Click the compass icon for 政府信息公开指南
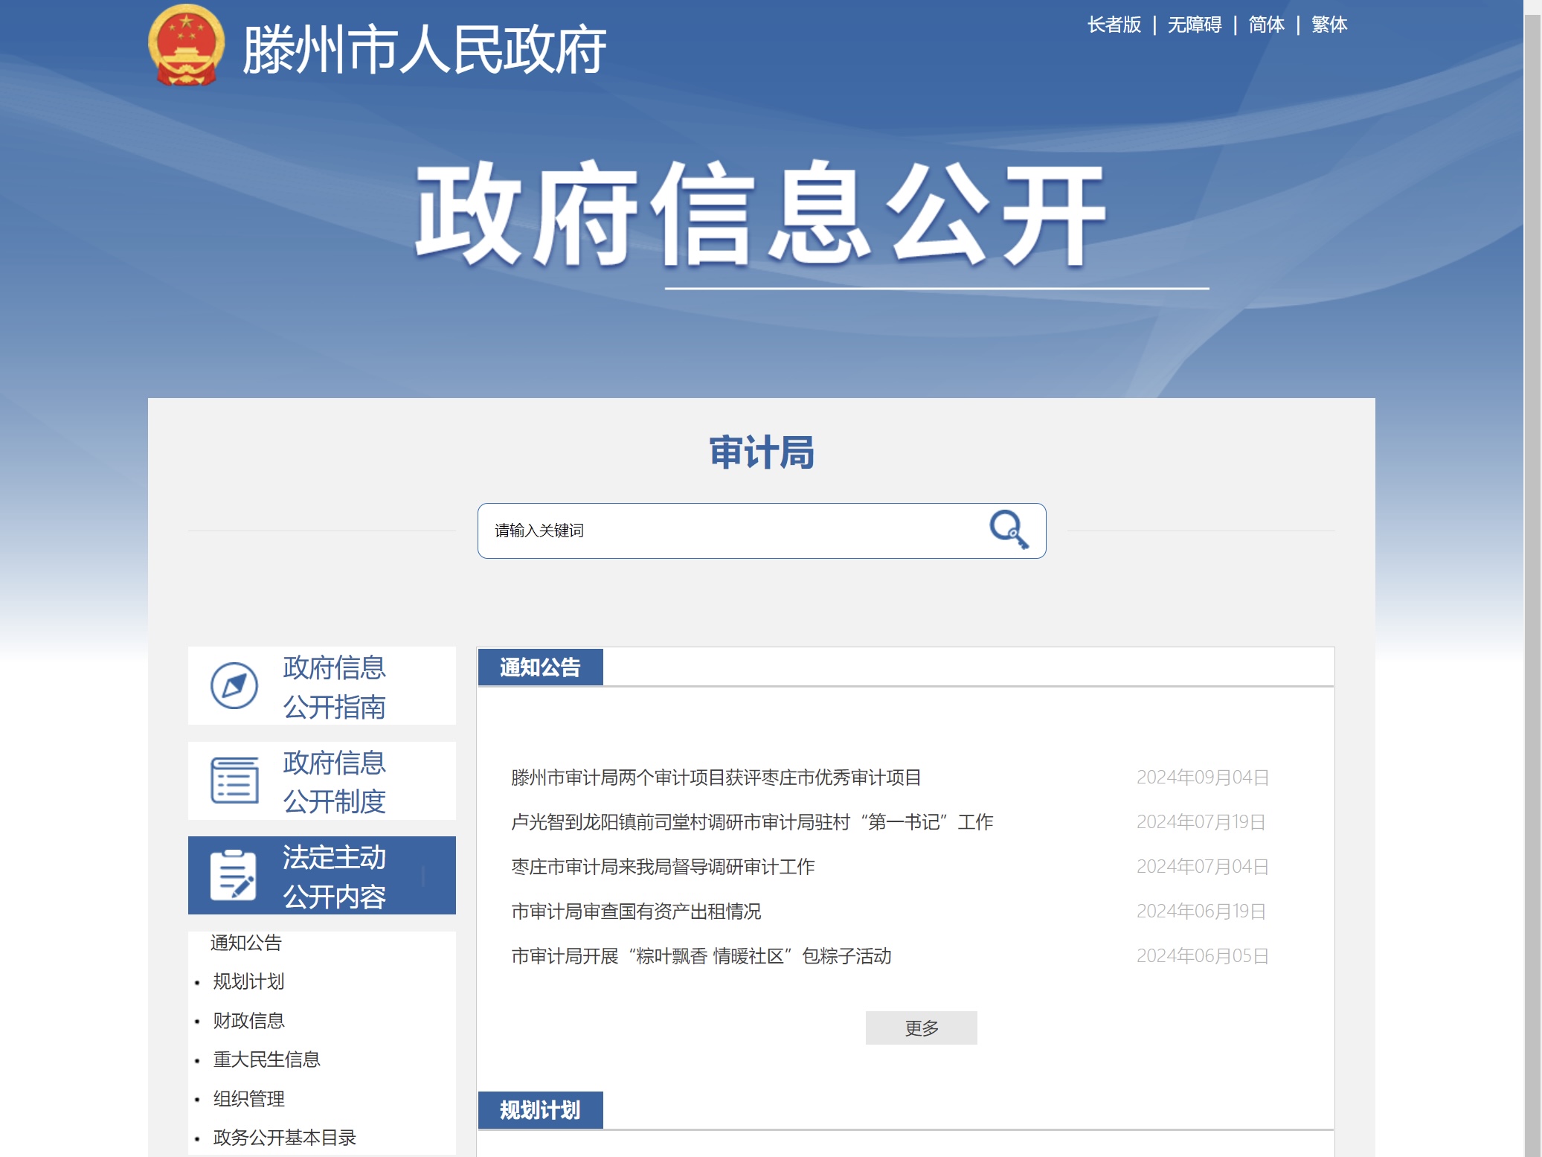This screenshot has height=1157, width=1542. point(234,685)
